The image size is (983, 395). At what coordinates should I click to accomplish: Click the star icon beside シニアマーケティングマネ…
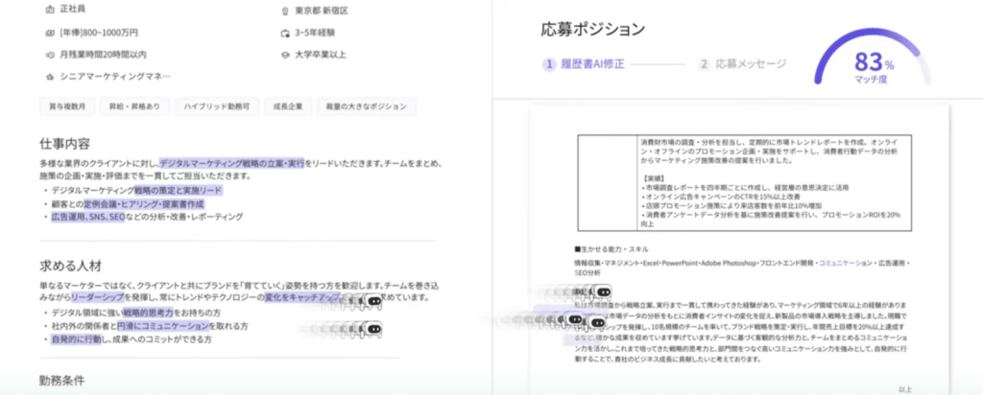50,76
